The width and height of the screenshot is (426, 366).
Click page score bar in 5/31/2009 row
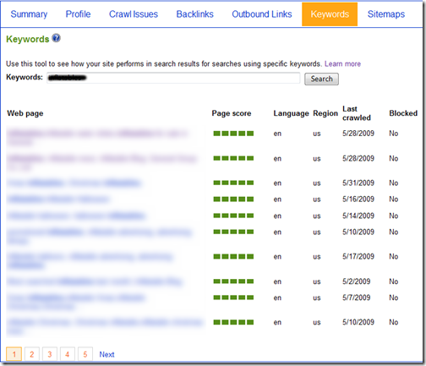click(x=233, y=183)
